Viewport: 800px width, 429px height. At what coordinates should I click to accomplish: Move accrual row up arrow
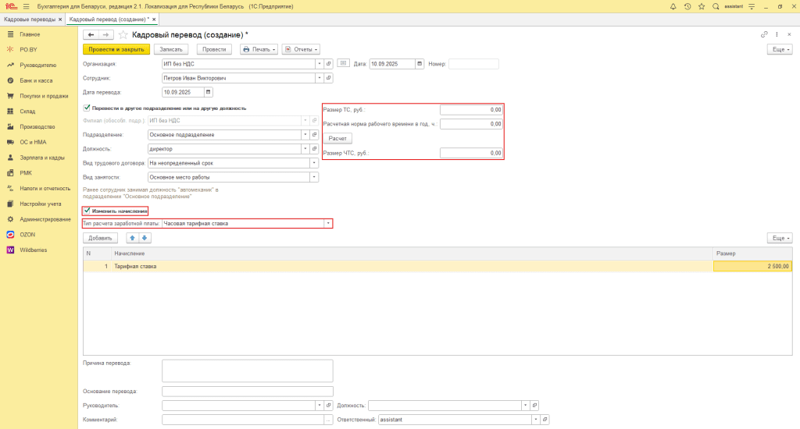point(132,238)
